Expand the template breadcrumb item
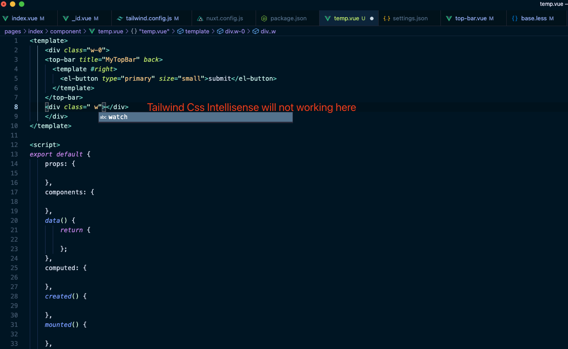568x349 pixels. [197, 31]
